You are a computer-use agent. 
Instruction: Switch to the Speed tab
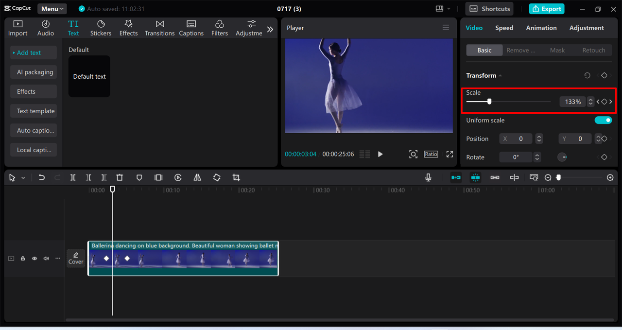tap(504, 28)
